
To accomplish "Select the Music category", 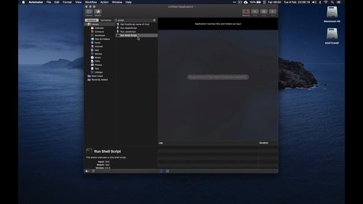I will pyautogui.click(x=98, y=58).
